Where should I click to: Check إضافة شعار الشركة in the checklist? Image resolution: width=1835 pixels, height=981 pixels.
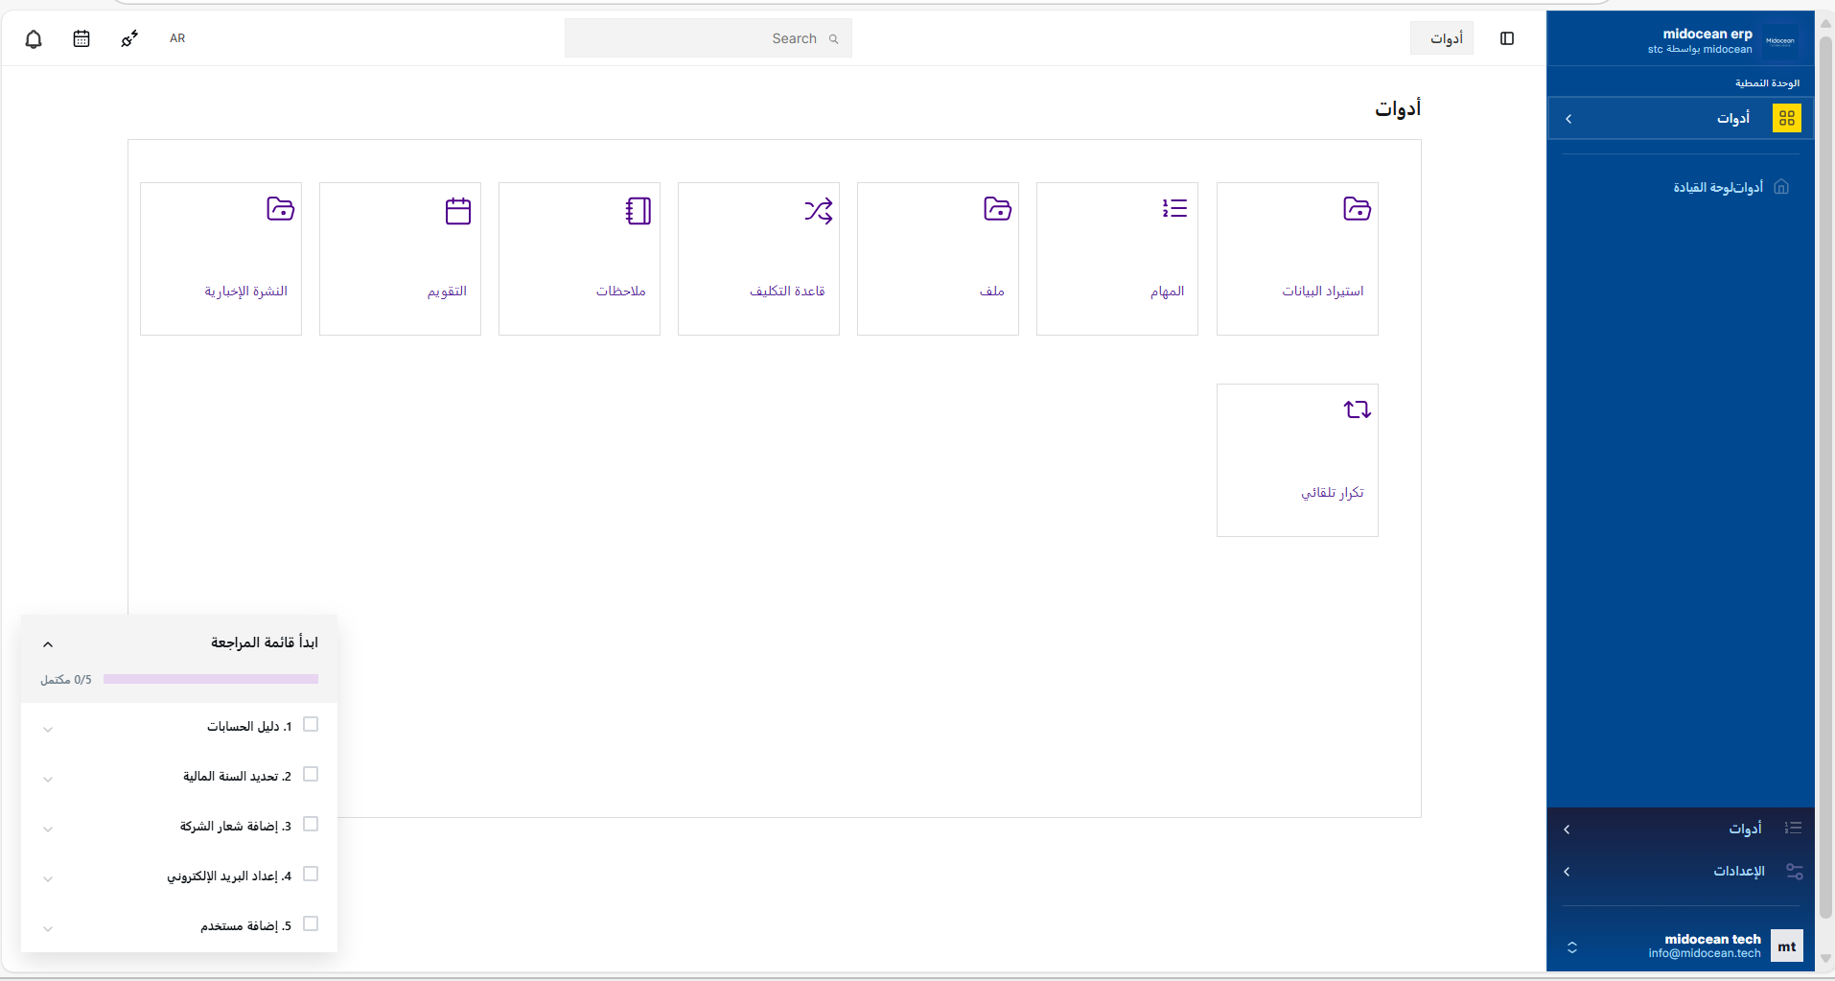(x=309, y=824)
